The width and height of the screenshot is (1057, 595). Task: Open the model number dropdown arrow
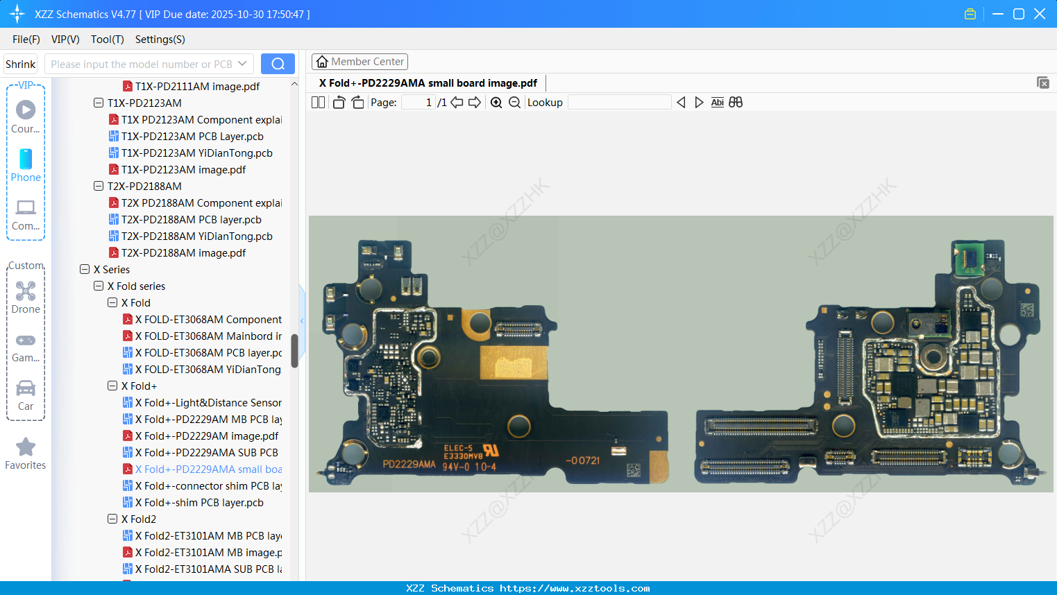click(x=244, y=63)
